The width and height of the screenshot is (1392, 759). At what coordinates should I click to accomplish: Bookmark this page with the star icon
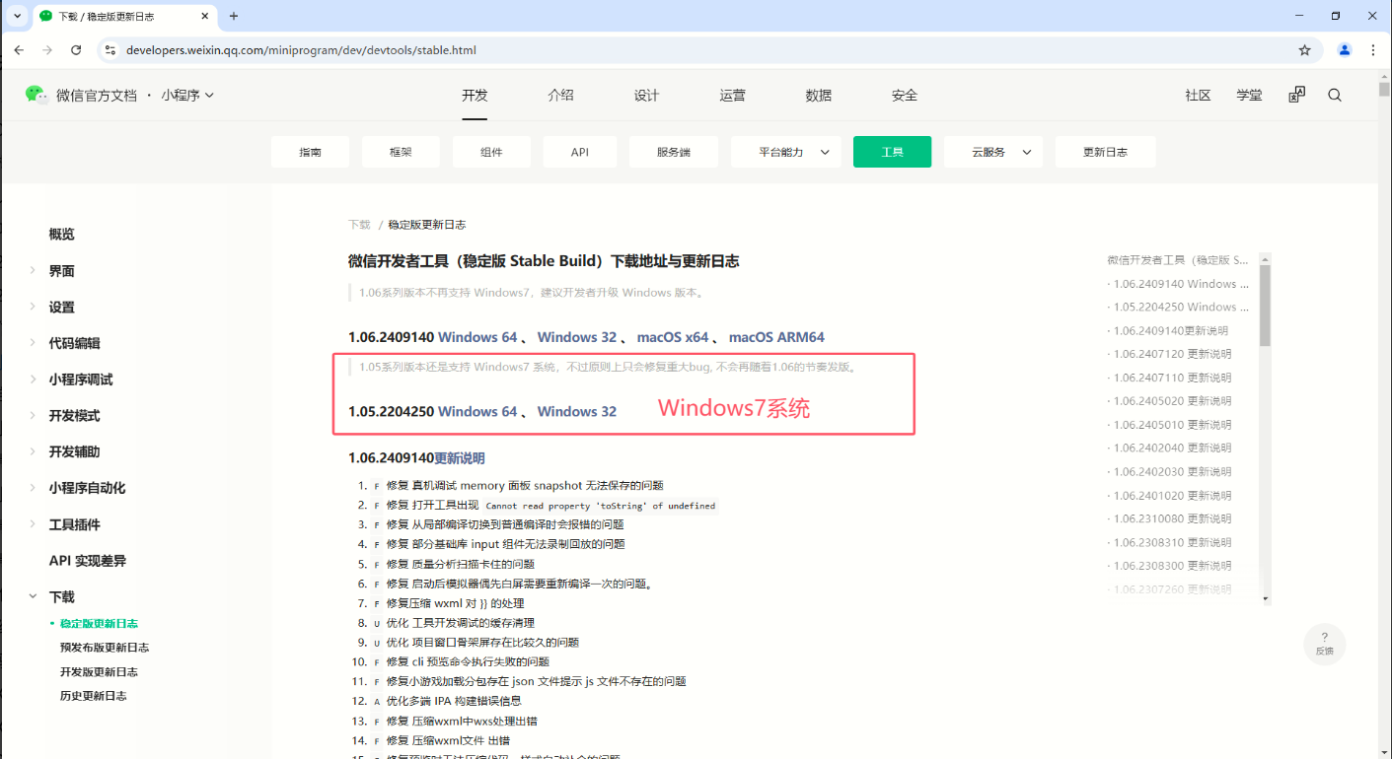[x=1304, y=50]
